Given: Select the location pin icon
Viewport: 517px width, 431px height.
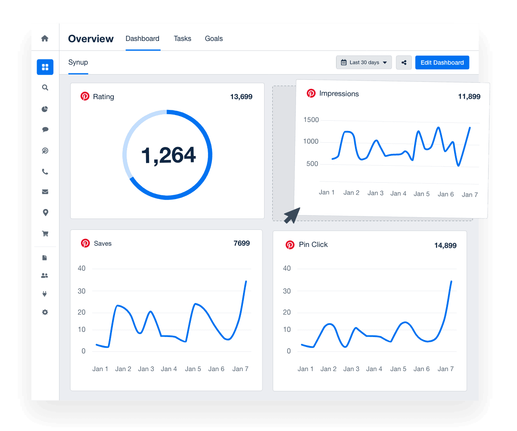Looking at the screenshot, I should click(x=45, y=212).
